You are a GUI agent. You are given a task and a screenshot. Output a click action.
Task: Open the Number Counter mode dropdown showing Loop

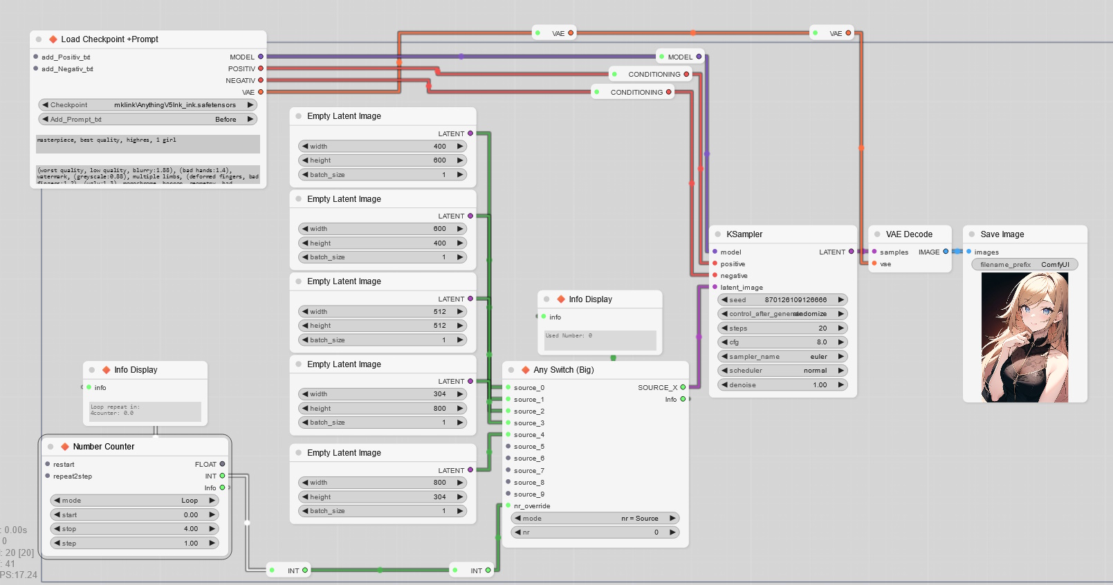click(134, 501)
